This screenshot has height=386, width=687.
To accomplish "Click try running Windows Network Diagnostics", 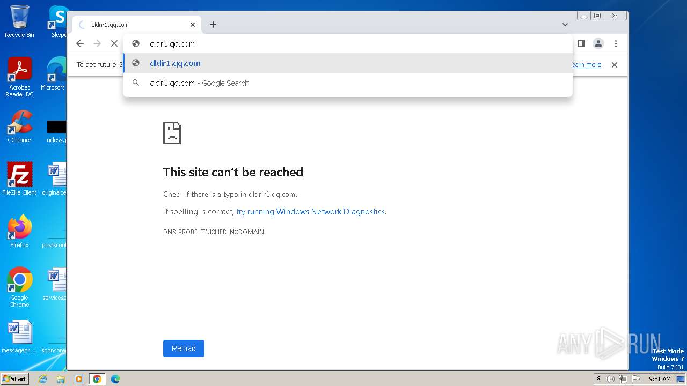I will click(x=310, y=212).
